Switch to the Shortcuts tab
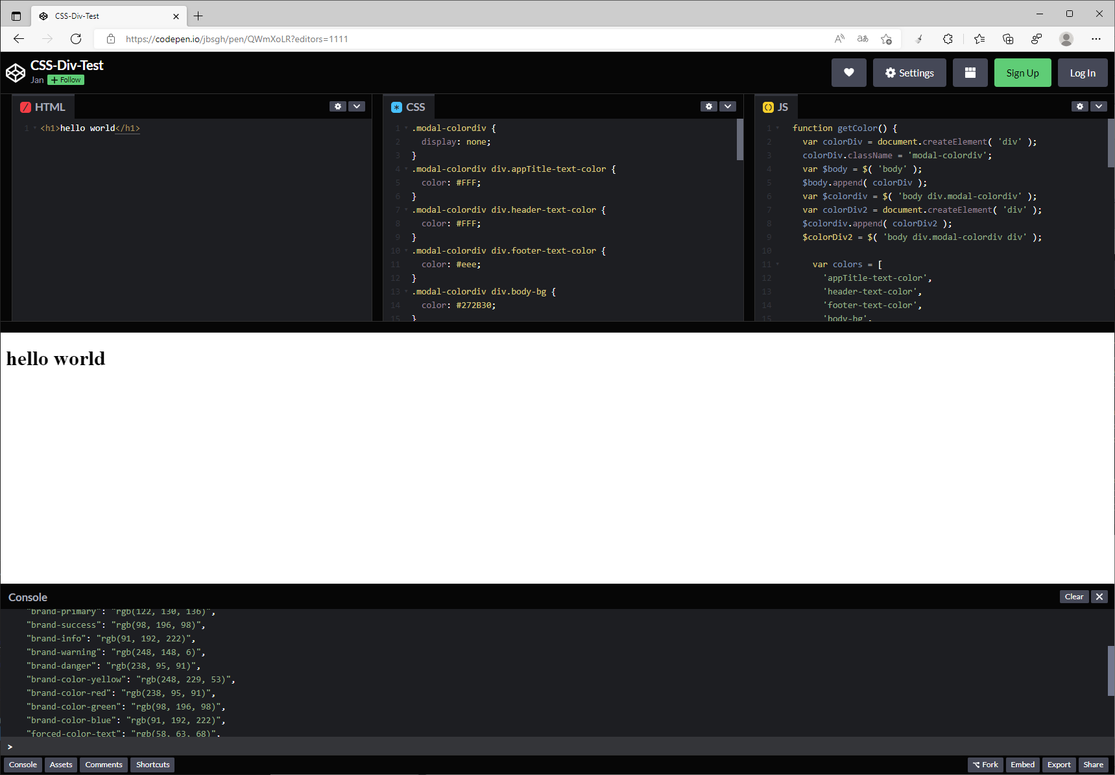Viewport: 1115px width, 775px height. coord(152,765)
